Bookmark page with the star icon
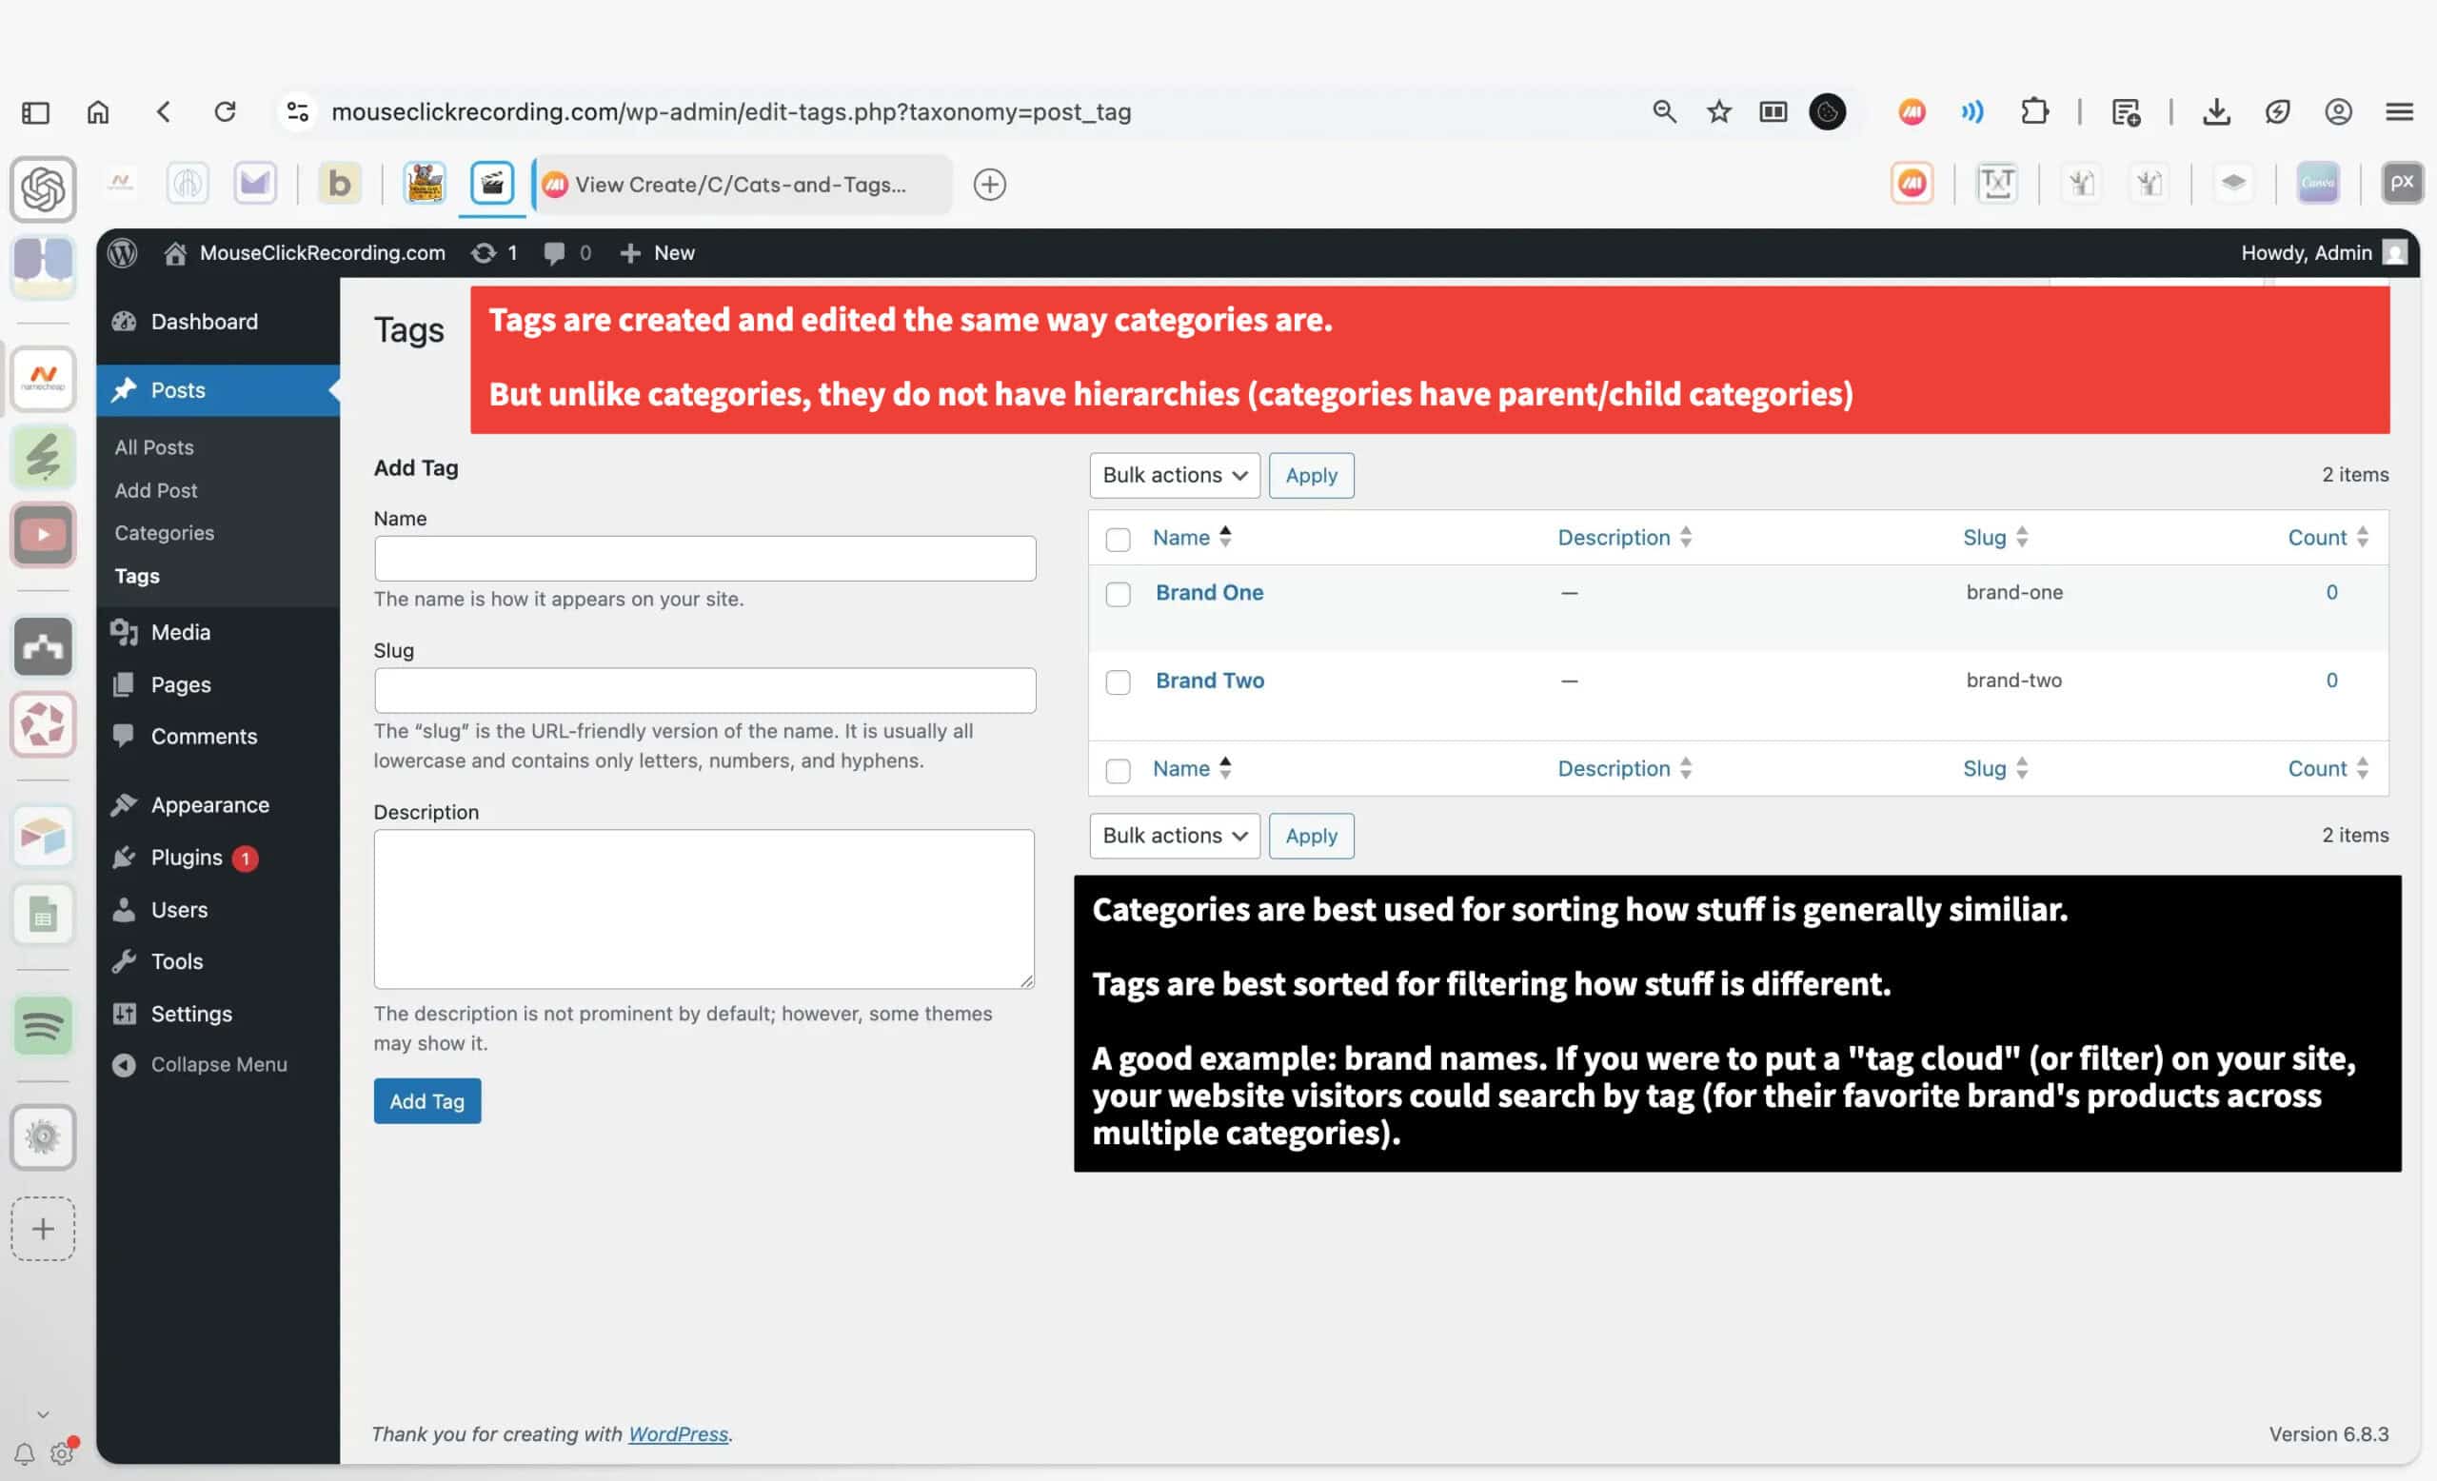Screen dimensions: 2437x1481 tap(1719, 111)
